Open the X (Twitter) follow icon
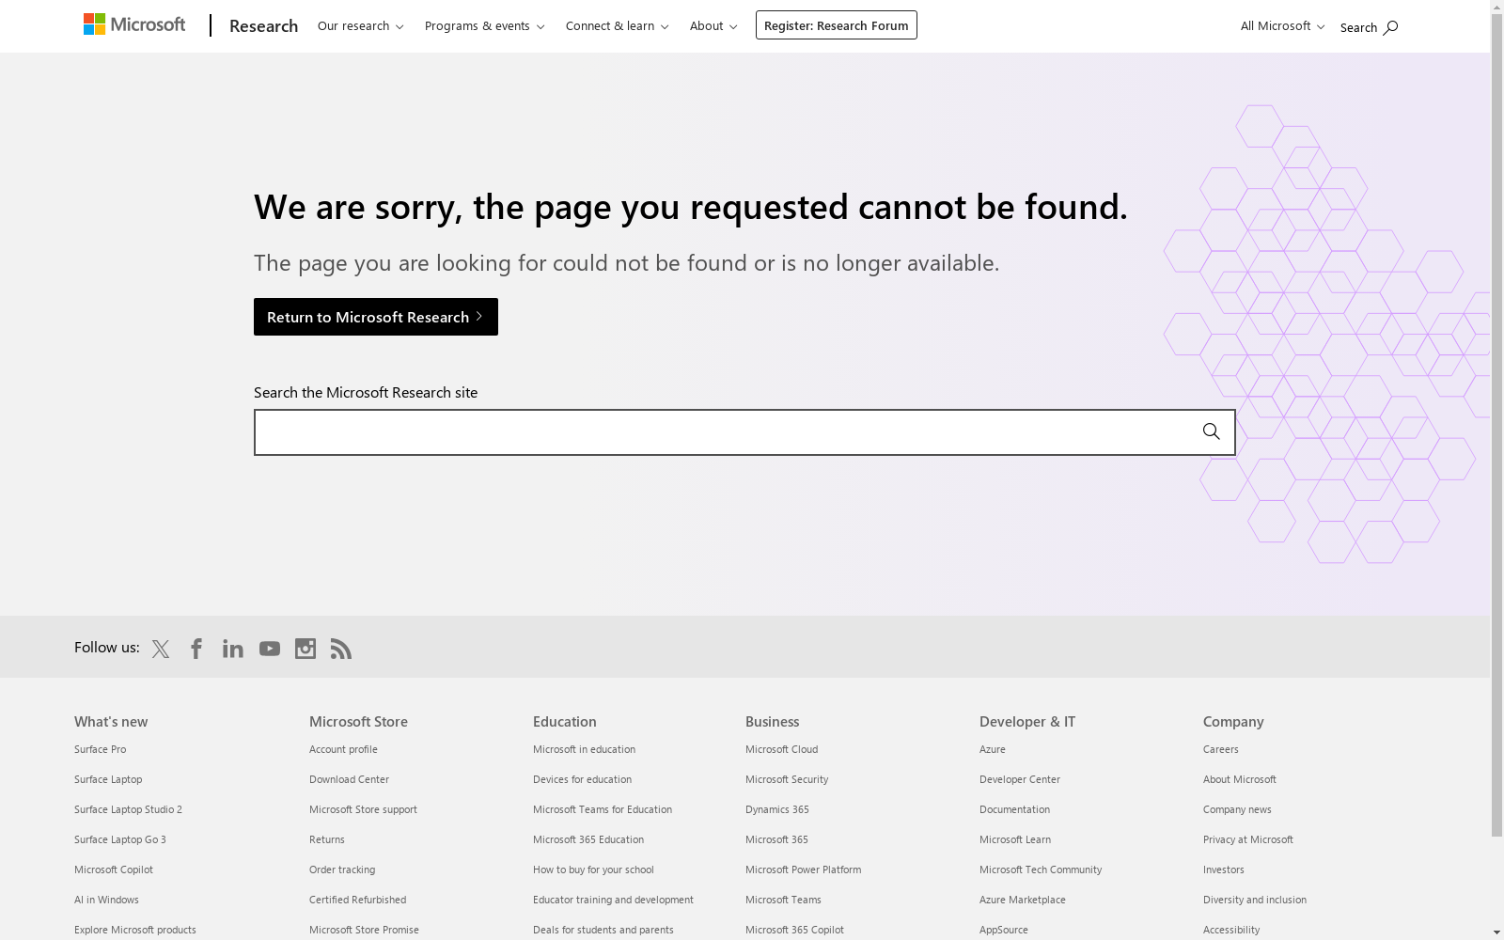Image resolution: width=1504 pixels, height=940 pixels. 161,649
